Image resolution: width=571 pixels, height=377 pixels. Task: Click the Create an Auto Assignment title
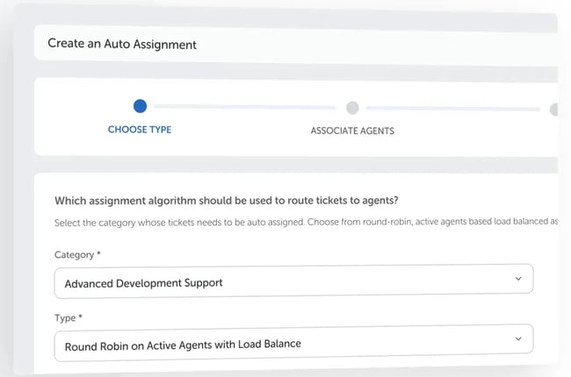pyautogui.click(x=122, y=43)
